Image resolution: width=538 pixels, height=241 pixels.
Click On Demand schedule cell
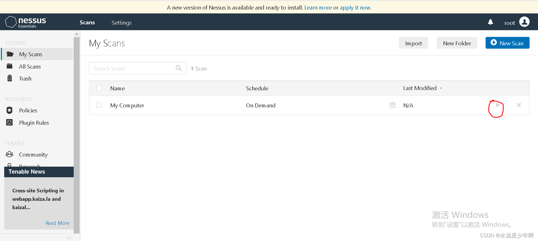pos(261,105)
